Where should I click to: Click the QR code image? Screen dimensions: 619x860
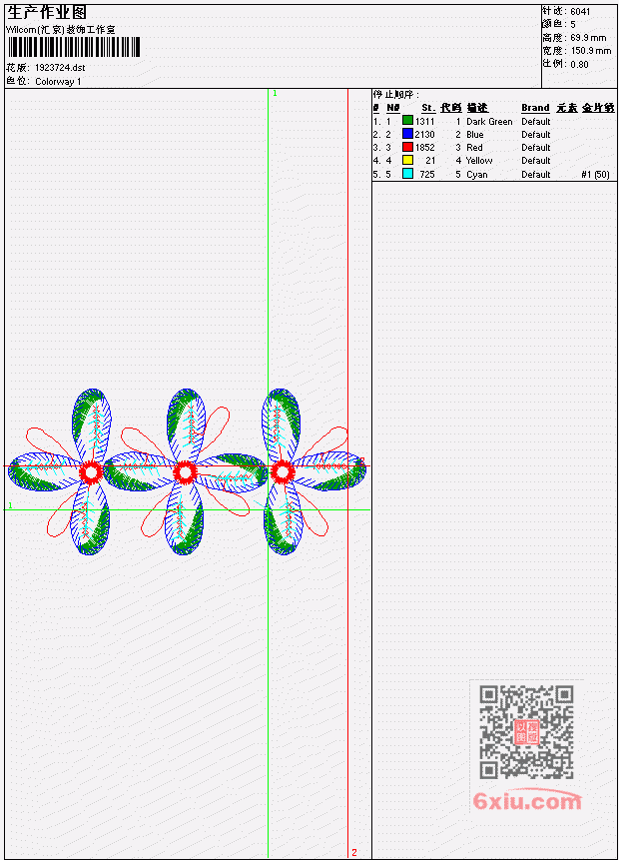(526, 732)
